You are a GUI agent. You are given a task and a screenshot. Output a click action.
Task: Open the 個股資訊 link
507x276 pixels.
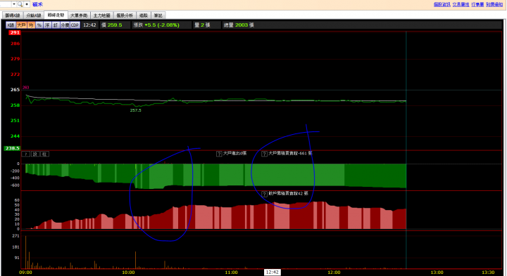[x=442, y=4]
